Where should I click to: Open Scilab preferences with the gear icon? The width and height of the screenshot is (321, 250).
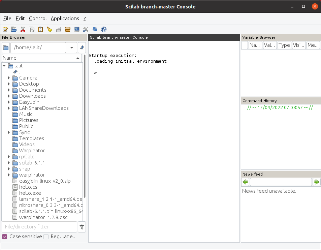pyautogui.click(x=95, y=29)
